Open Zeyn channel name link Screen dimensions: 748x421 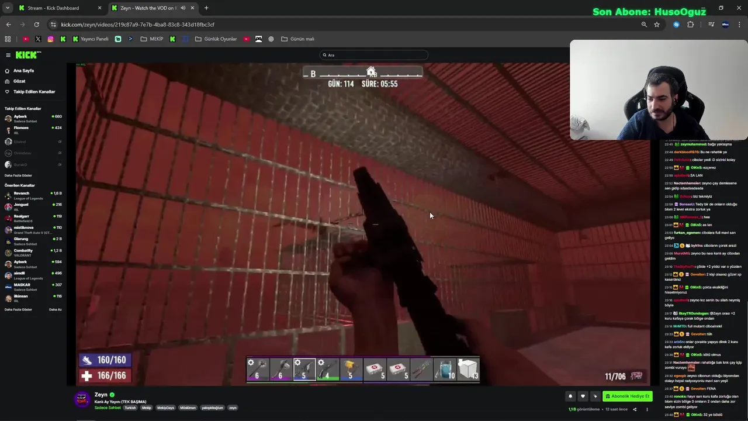point(101,395)
